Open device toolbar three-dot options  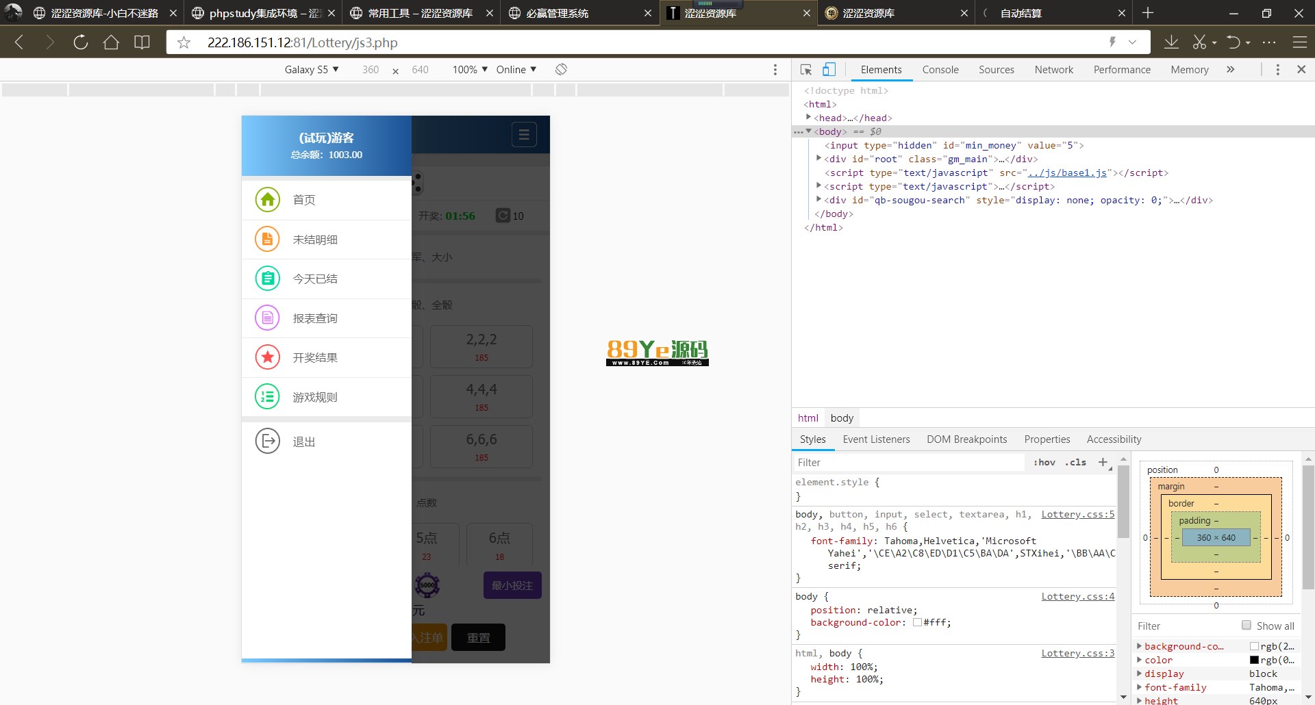(x=775, y=69)
